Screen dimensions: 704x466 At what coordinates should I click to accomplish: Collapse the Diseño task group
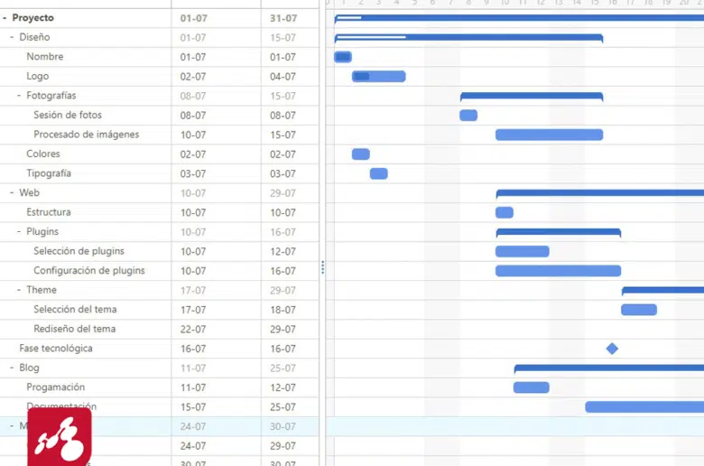click(x=12, y=37)
